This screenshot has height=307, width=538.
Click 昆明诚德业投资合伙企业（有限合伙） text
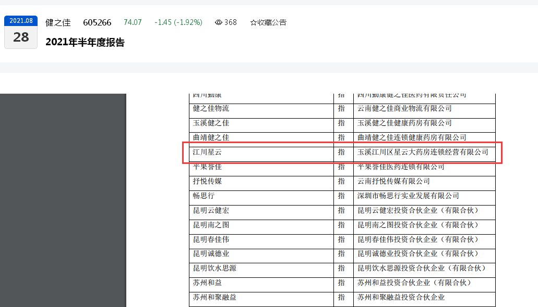pyautogui.click(x=419, y=253)
